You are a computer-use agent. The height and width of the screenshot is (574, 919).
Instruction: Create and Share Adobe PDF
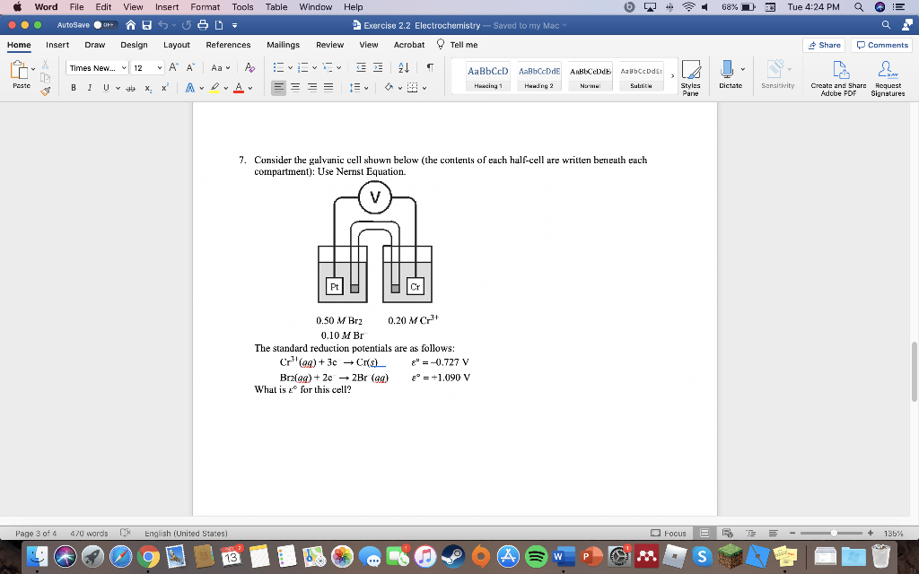841,70
